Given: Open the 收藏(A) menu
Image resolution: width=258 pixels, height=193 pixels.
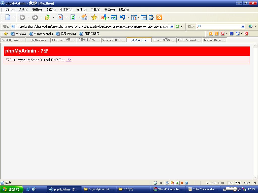Looking at the screenshot, I should [x=50, y=10].
